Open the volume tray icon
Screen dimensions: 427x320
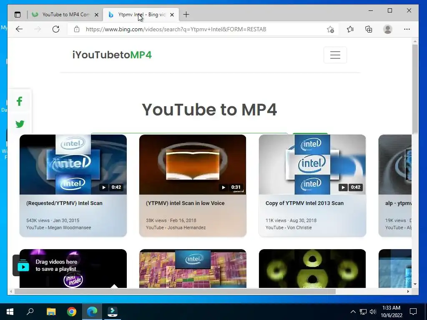pyautogui.click(x=373, y=312)
